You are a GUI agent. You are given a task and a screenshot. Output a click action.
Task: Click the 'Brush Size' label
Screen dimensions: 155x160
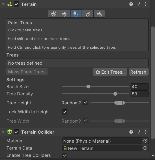pos(17,87)
